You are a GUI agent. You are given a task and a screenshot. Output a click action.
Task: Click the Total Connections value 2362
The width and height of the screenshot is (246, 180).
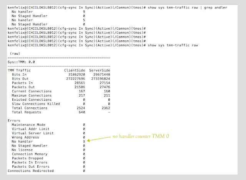pyautogui.click(x=106, y=108)
